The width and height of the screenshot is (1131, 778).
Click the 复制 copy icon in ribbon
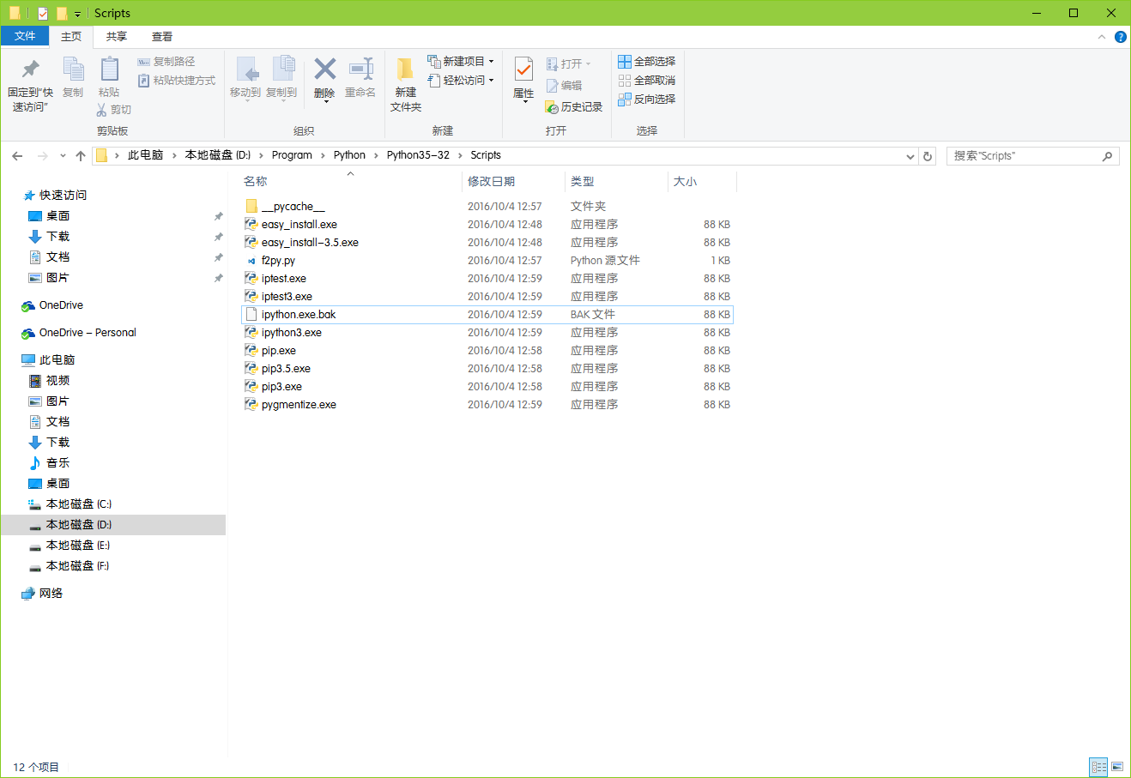pyautogui.click(x=73, y=69)
